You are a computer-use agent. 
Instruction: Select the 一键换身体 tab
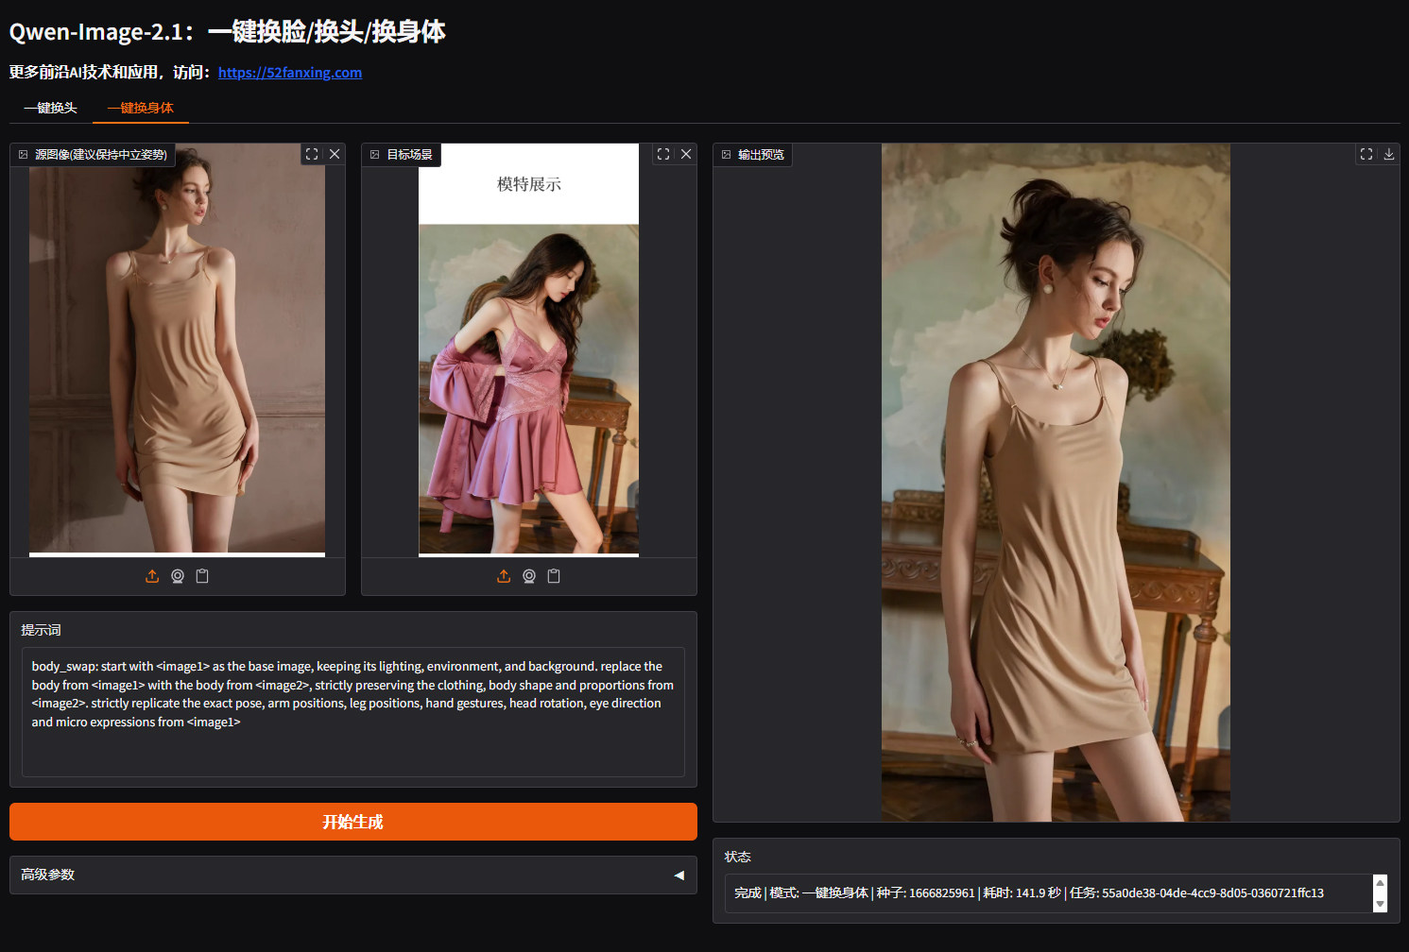(x=141, y=108)
